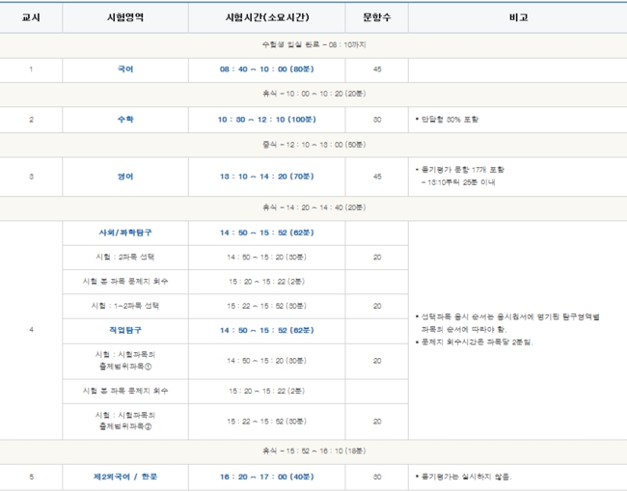Click the 중식 12:10 ~ 13:00 lunch row

click(313, 145)
